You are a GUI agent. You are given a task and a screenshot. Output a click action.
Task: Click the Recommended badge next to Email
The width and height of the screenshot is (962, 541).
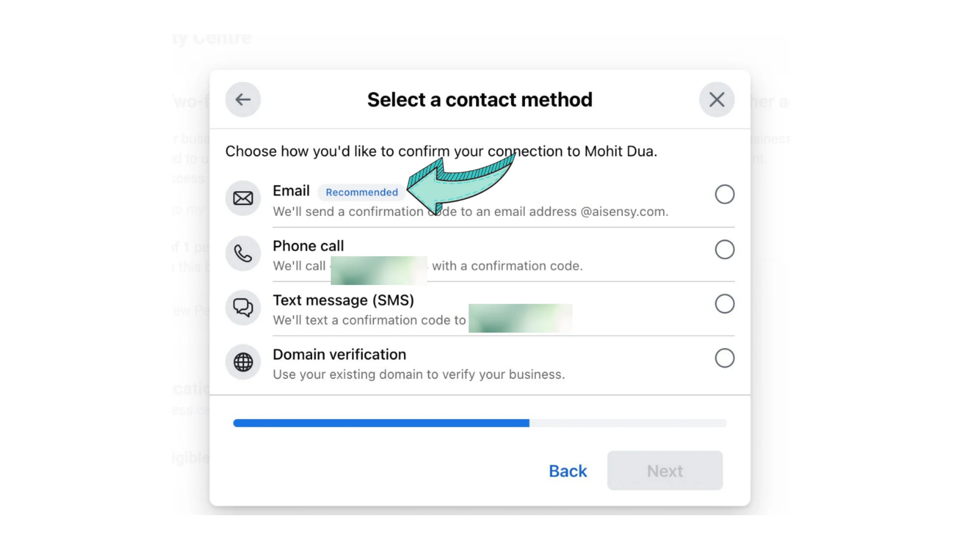[x=361, y=192]
